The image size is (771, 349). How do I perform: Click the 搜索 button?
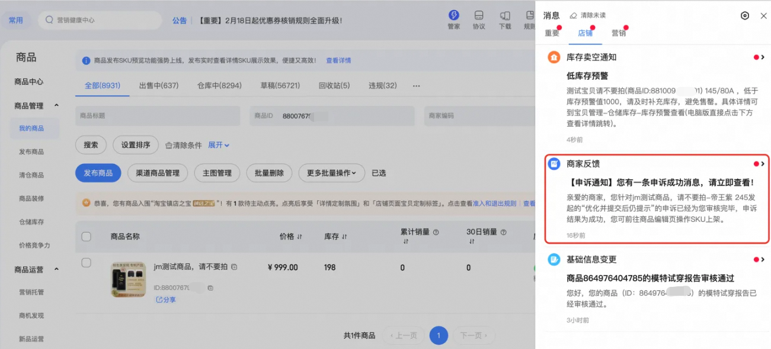(x=91, y=145)
